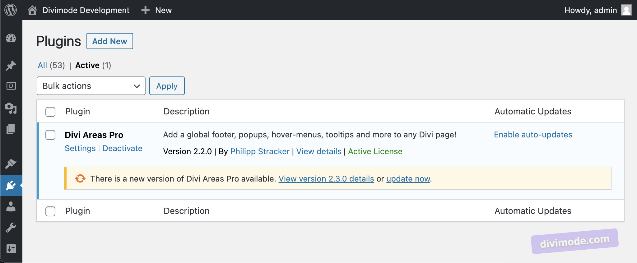Deactivate Divi Areas Pro plugin

(122, 148)
